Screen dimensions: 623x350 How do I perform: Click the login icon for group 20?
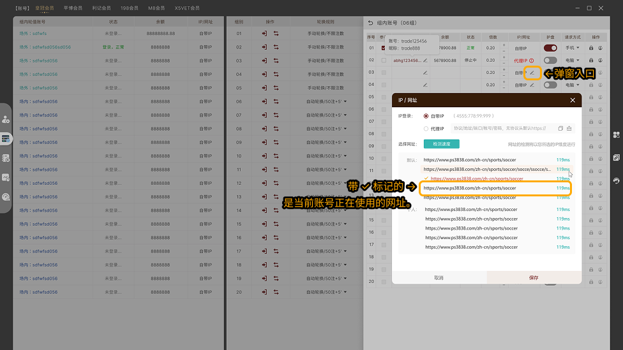265,292
